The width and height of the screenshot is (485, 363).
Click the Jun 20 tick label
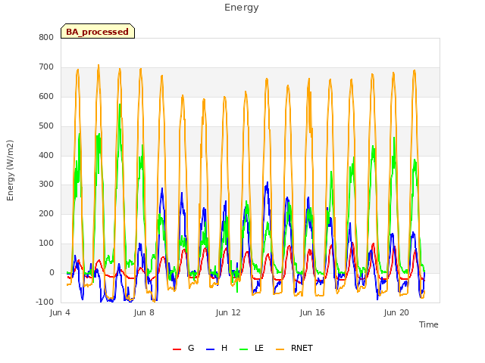tap(396, 312)
